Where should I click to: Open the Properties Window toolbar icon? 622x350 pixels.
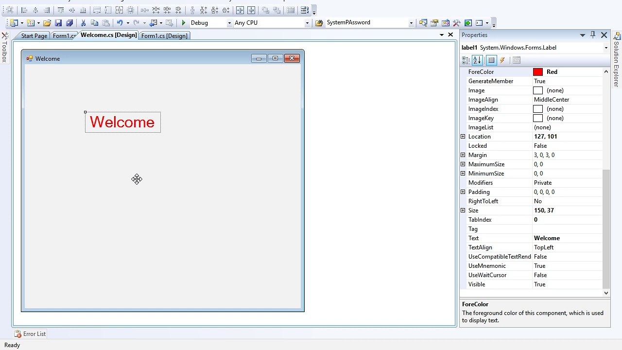[x=434, y=23]
